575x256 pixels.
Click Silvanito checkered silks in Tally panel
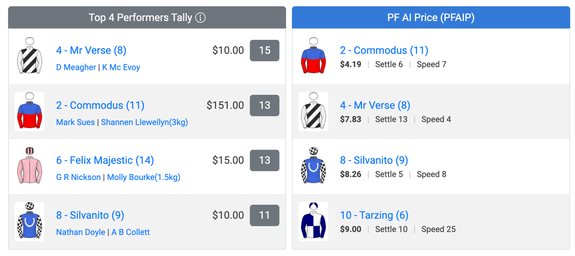point(30,221)
